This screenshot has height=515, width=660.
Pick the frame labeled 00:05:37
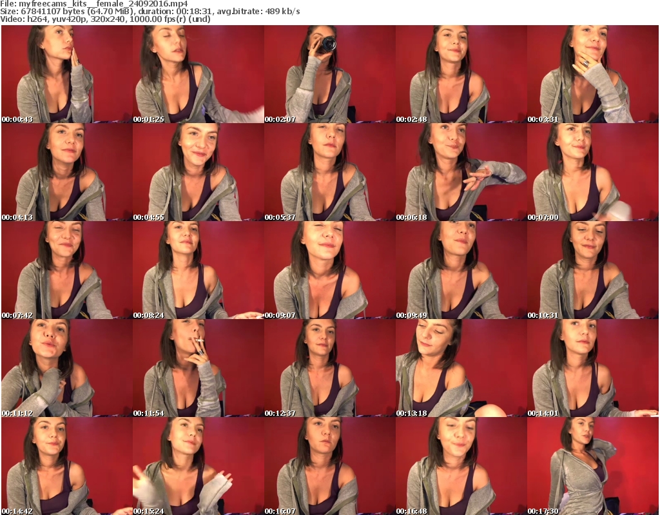(329, 172)
